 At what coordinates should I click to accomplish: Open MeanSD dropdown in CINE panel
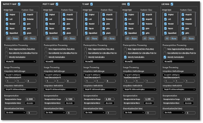139,62
